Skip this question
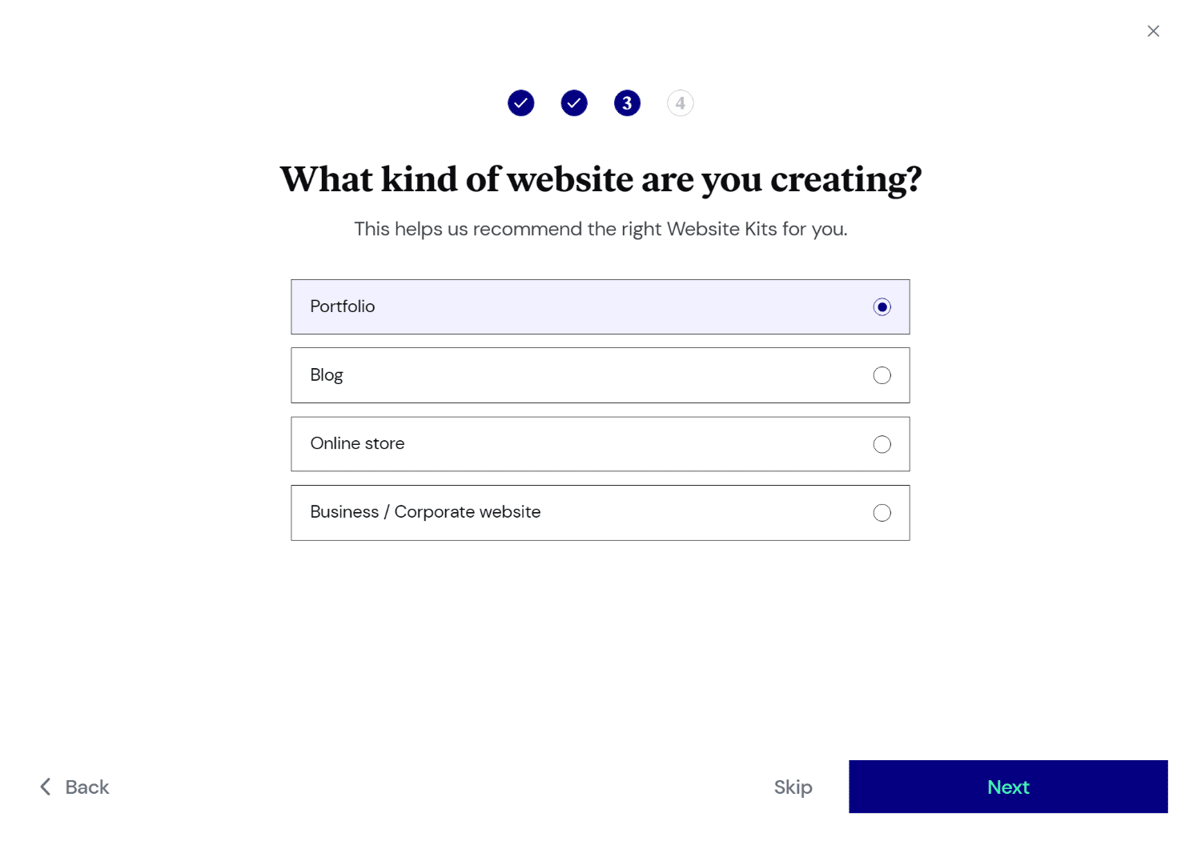The width and height of the screenshot is (1201, 845). pyautogui.click(x=793, y=787)
